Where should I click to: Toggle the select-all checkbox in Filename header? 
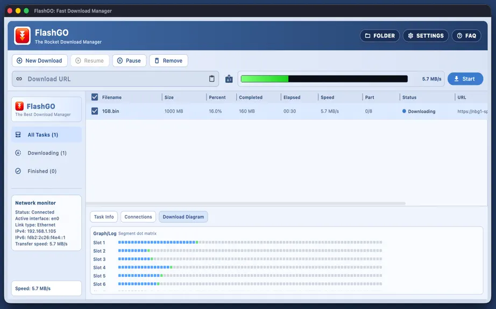pos(95,97)
